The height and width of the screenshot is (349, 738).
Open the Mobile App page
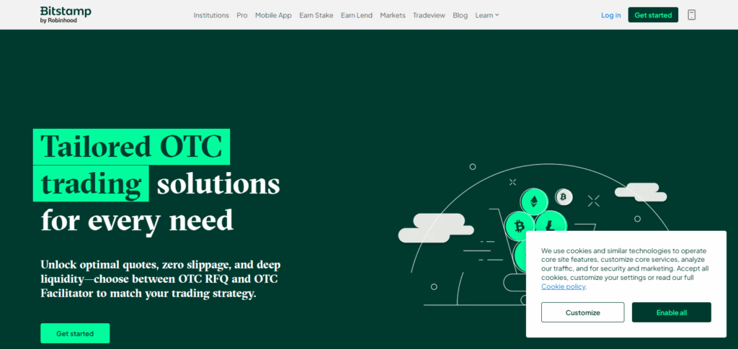click(273, 15)
